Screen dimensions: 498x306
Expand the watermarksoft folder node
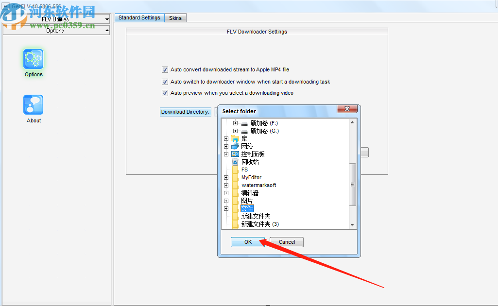pos(226,186)
